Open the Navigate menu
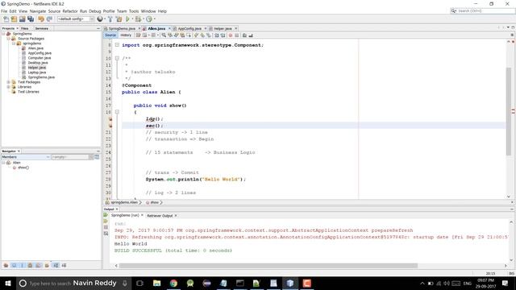 (38, 11)
